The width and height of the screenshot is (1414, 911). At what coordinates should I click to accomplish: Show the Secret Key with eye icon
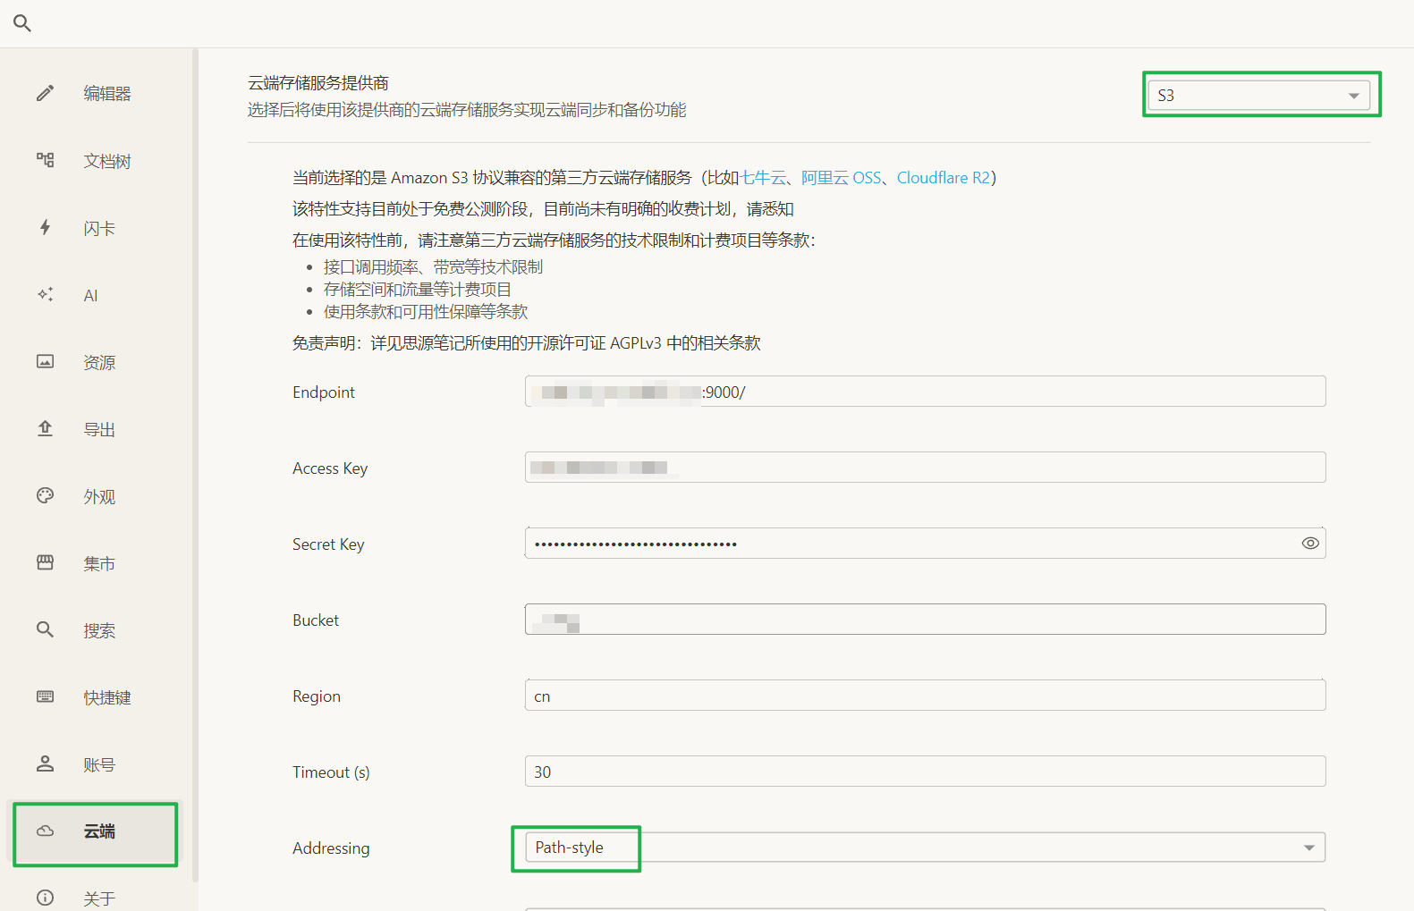(1310, 544)
